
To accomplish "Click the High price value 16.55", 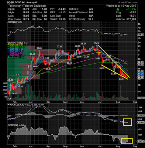I will pyautogui.click(x=26, y=13).
